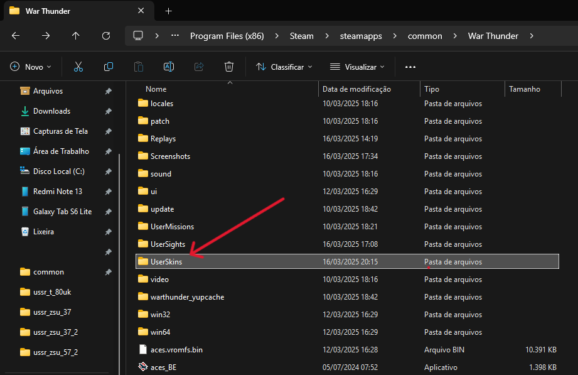This screenshot has width=578, height=375.
Task: Open Arquivos in the sidebar
Action: 48,91
